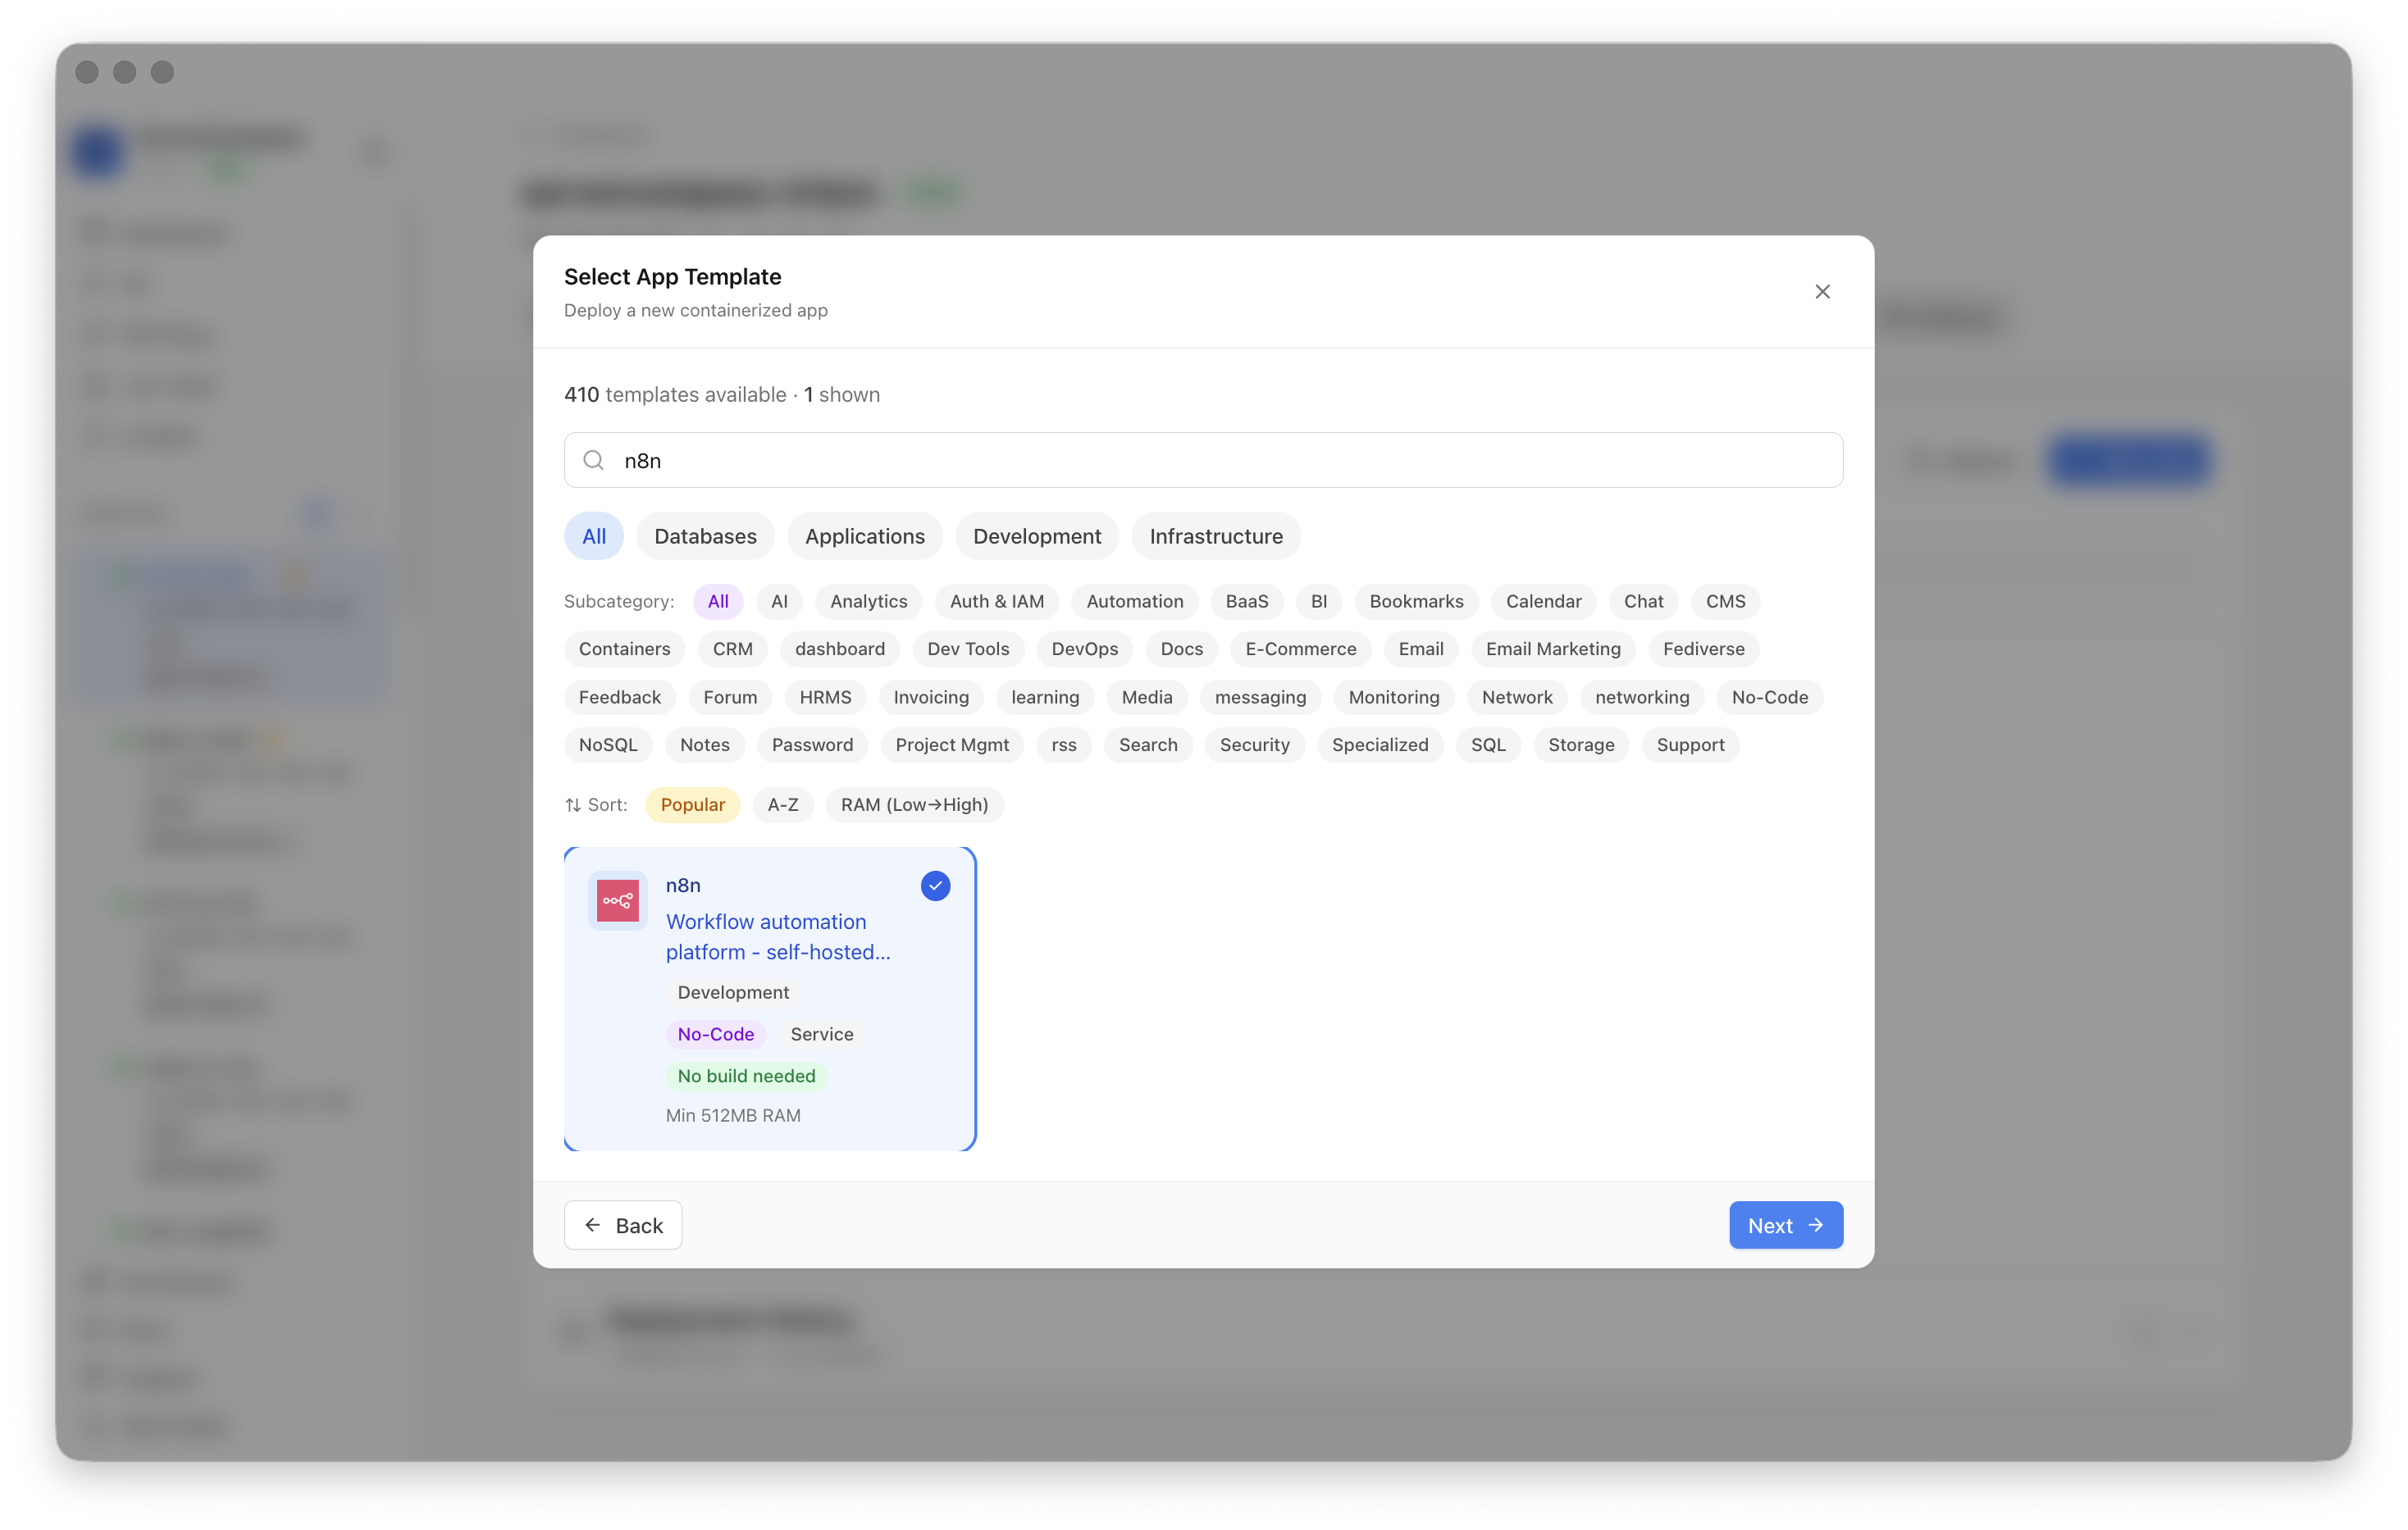The image size is (2408, 1530).
Task: Close the Select App Template dialog
Action: pyautogui.click(x=1822, y=291)
